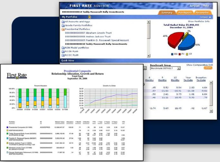Open the Summary tab
This screenshot has width=220, height=162.
tap(167, 12)
